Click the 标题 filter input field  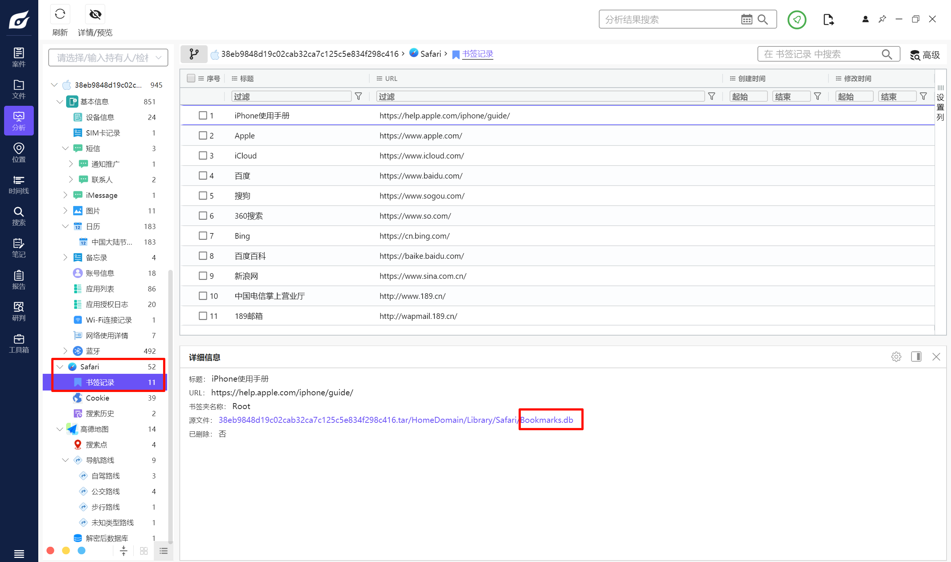(291, 97)
